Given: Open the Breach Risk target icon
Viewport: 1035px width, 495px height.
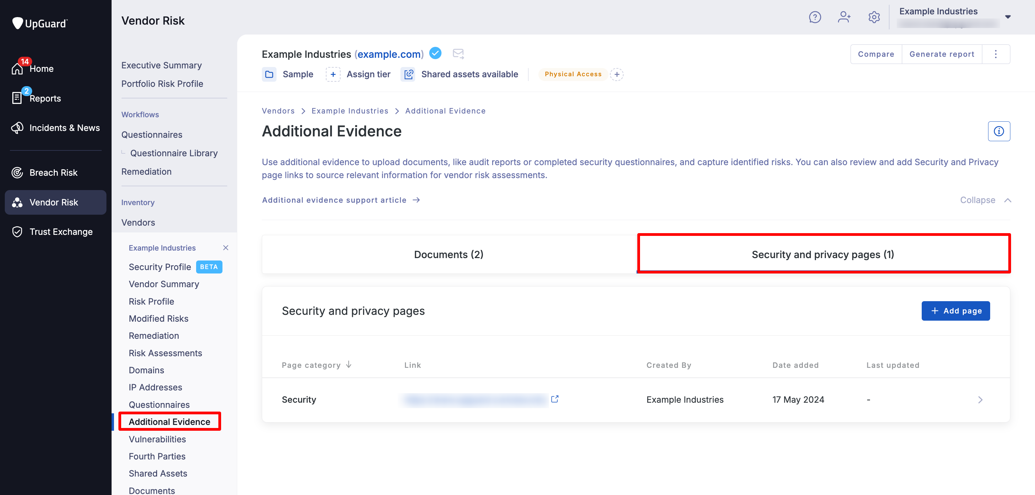Looking at the screenshot, I should coord(17,173).
